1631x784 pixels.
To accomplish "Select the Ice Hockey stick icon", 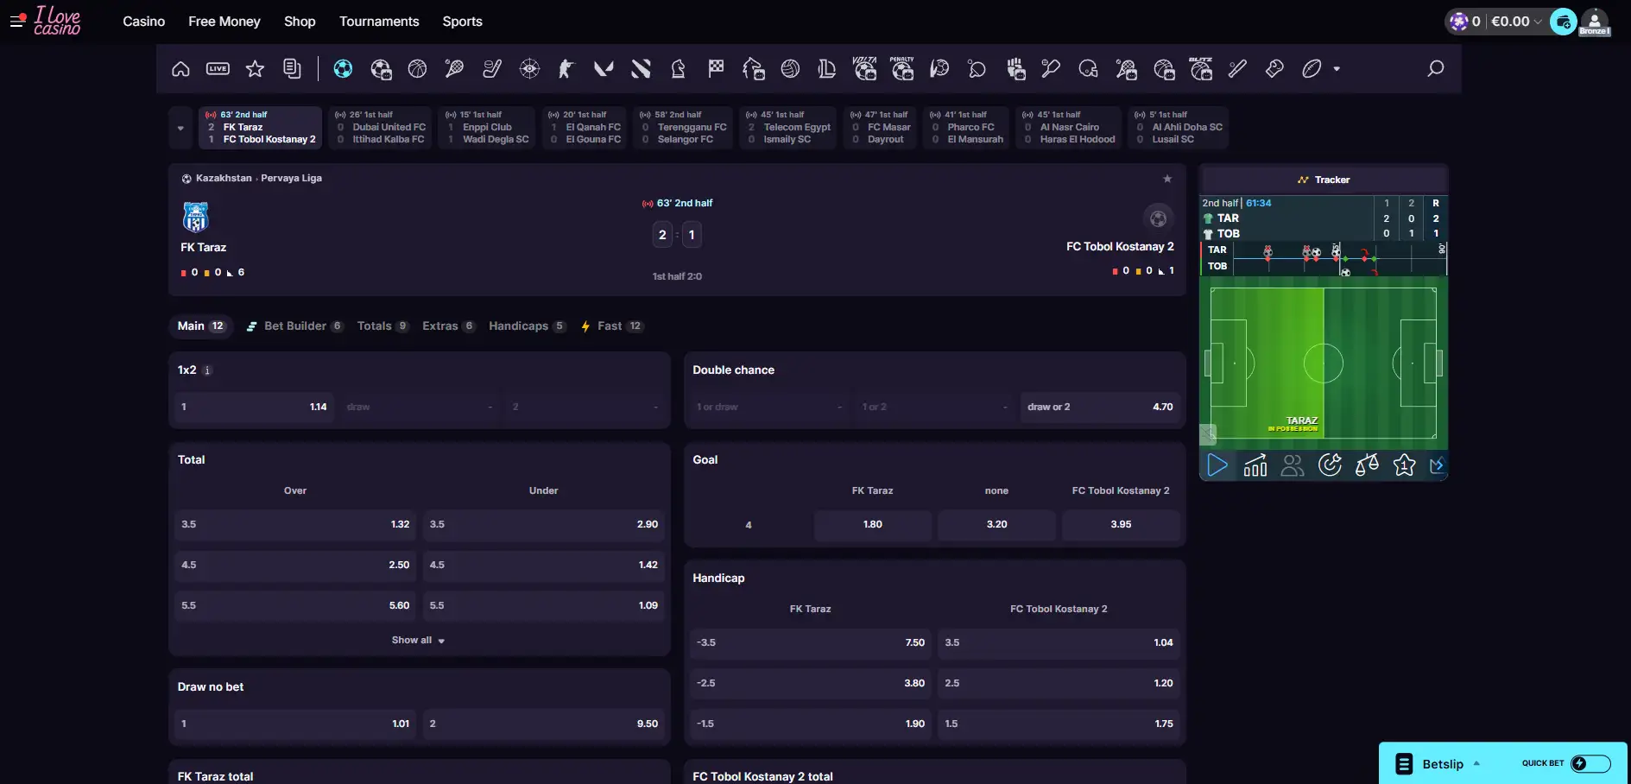I will 492,69.
